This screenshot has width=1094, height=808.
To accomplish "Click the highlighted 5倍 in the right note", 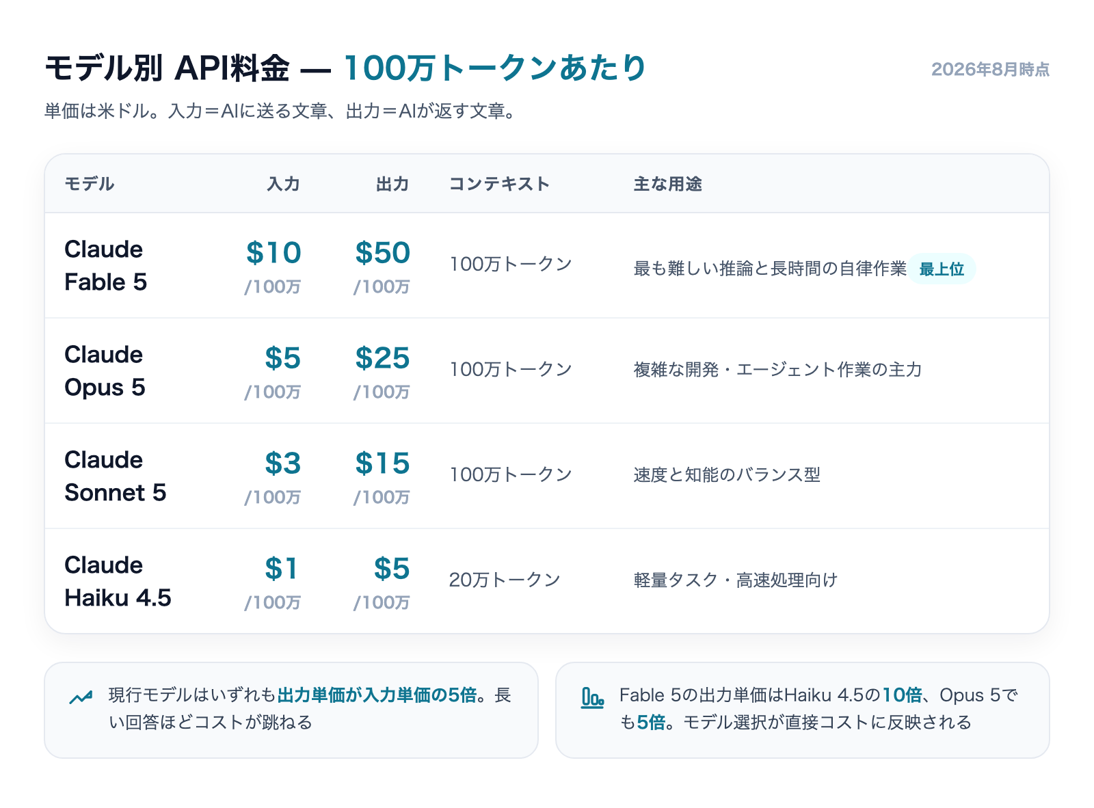I will [x=651, y=723].
